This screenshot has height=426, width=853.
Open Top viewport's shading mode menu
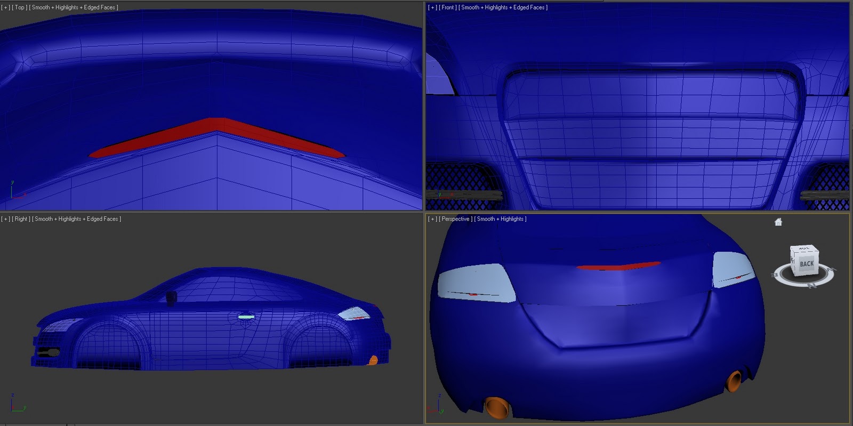coord(74,7)
